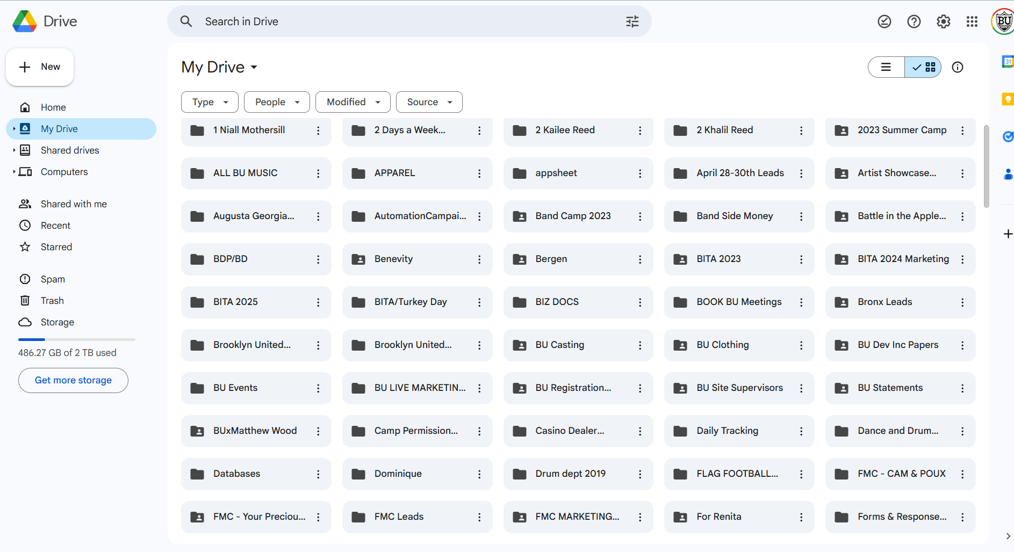
Task: Click the storage usage progress bar
Action: tap(76, 339)
